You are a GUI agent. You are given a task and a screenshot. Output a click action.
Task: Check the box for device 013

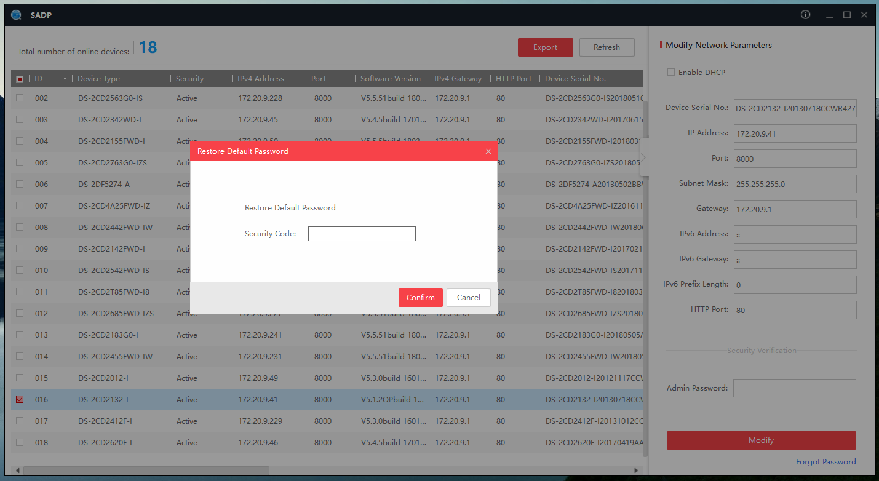click(x=20, y=335)
